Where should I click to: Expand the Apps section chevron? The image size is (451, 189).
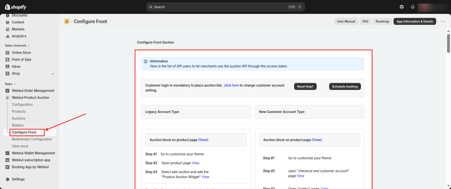[15, 84]
